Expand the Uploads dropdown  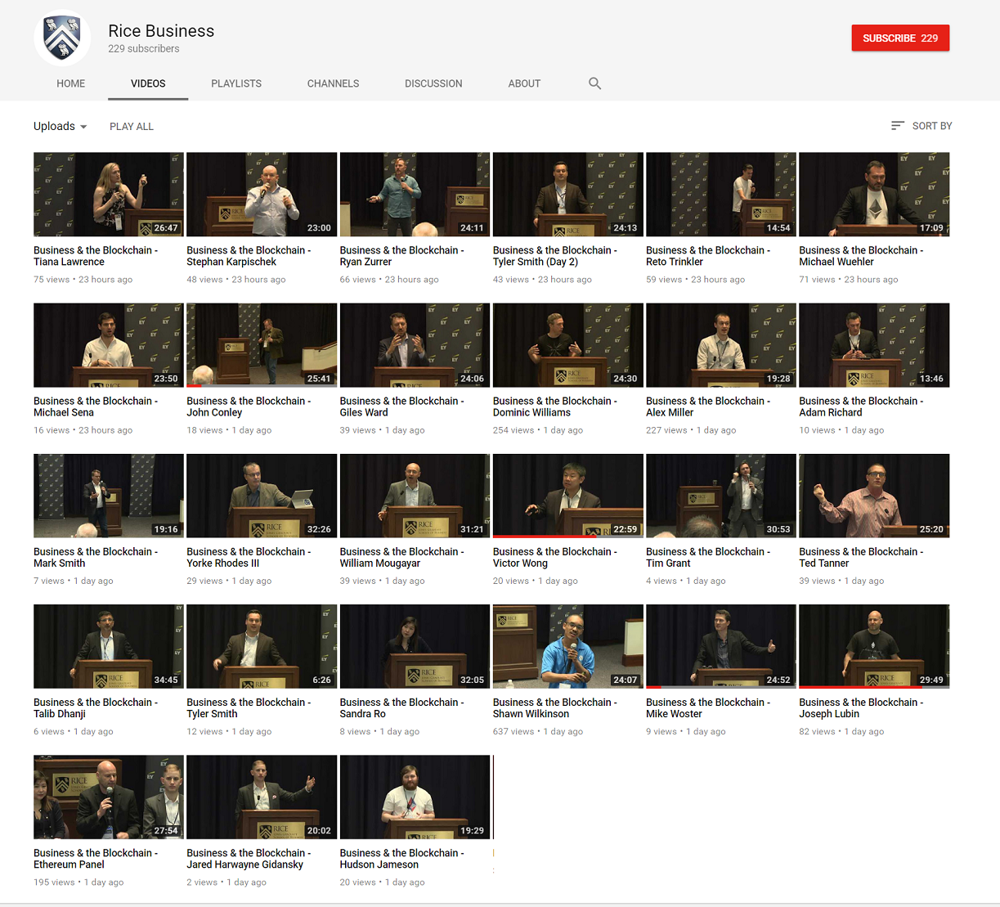coord(61,126)
